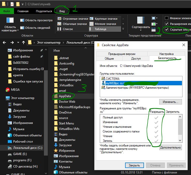Viewport: 191px width, 175px height.
Task: Open the Общие tab in properties
Action: click(x=109, y=59)
